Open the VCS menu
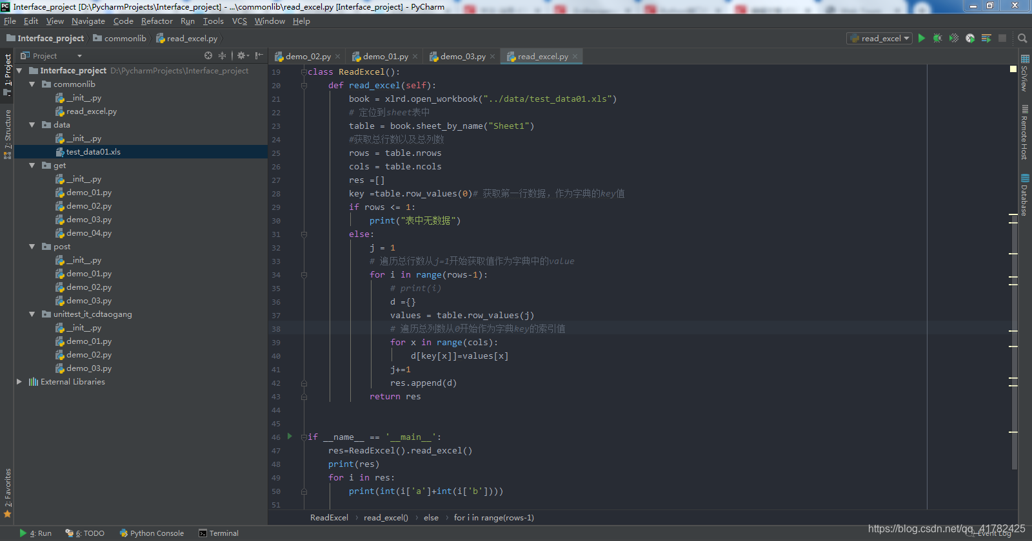Image resolution: width=1032 pixels, height=541 pixels. 239,21
